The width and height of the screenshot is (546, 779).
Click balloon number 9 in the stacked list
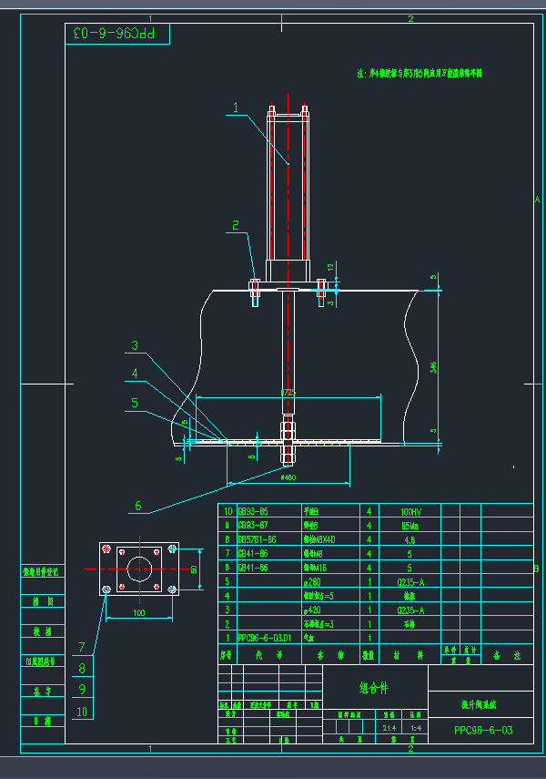[x=82, y=690]
